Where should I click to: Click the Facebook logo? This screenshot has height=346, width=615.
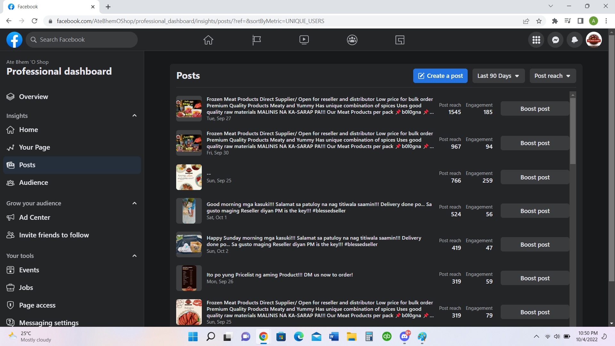[14, 40]
